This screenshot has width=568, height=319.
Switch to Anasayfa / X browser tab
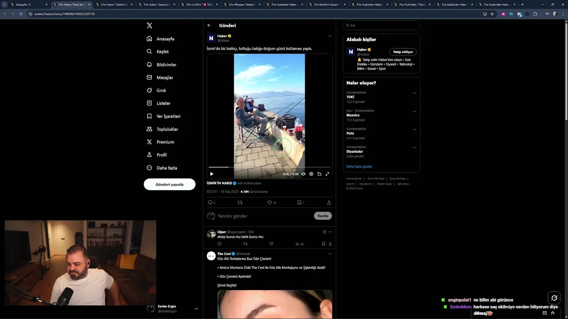[30, 4]
